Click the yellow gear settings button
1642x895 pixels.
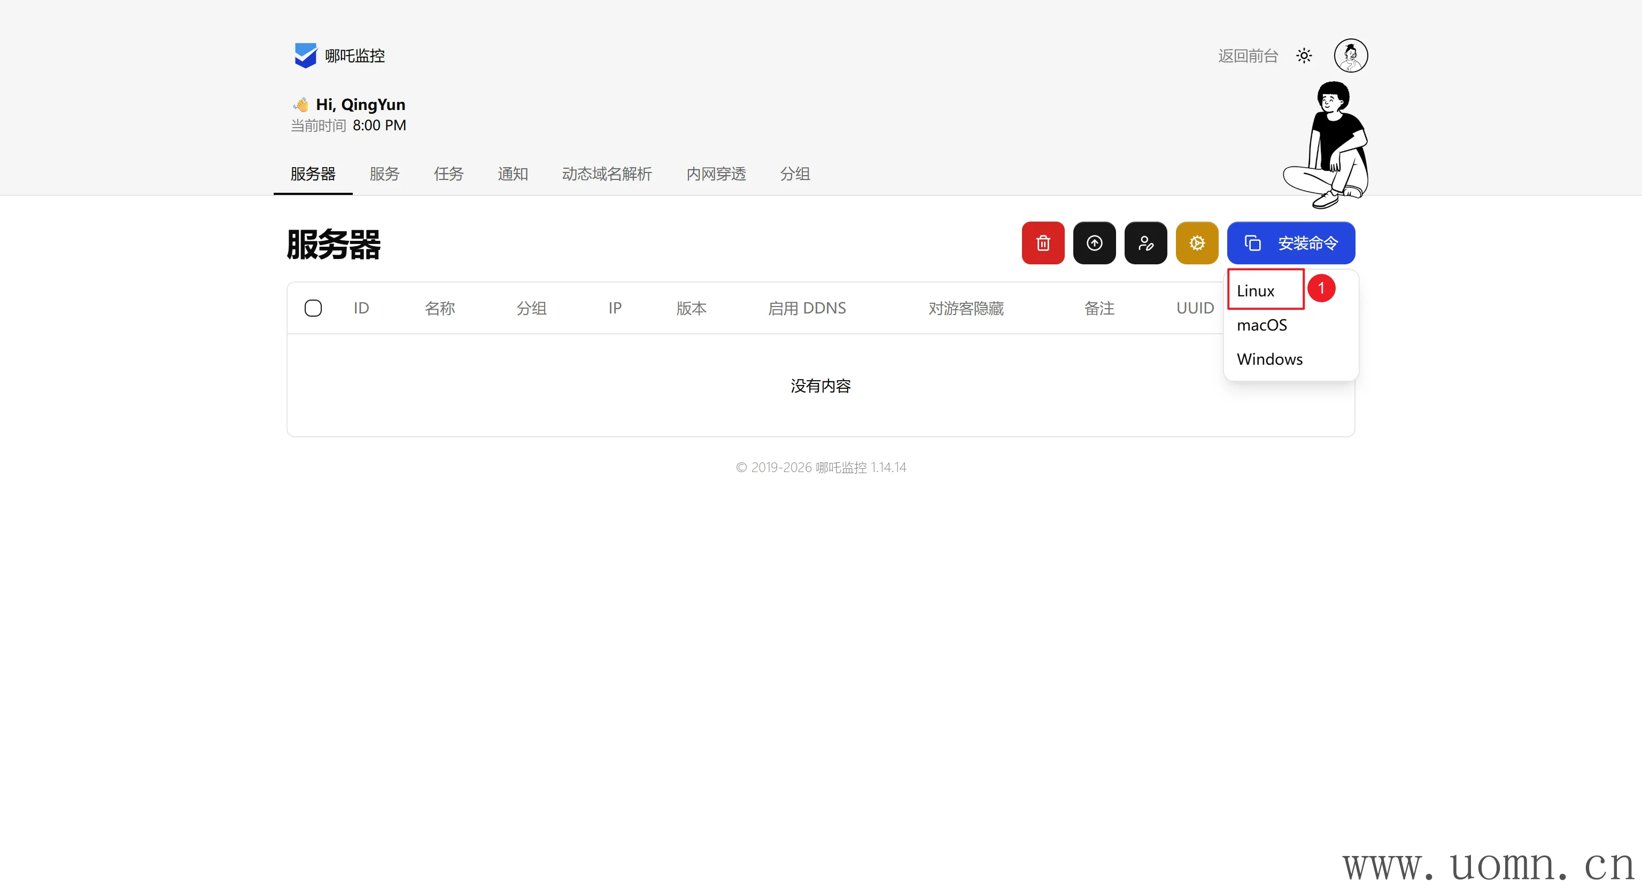(1196, 242)
